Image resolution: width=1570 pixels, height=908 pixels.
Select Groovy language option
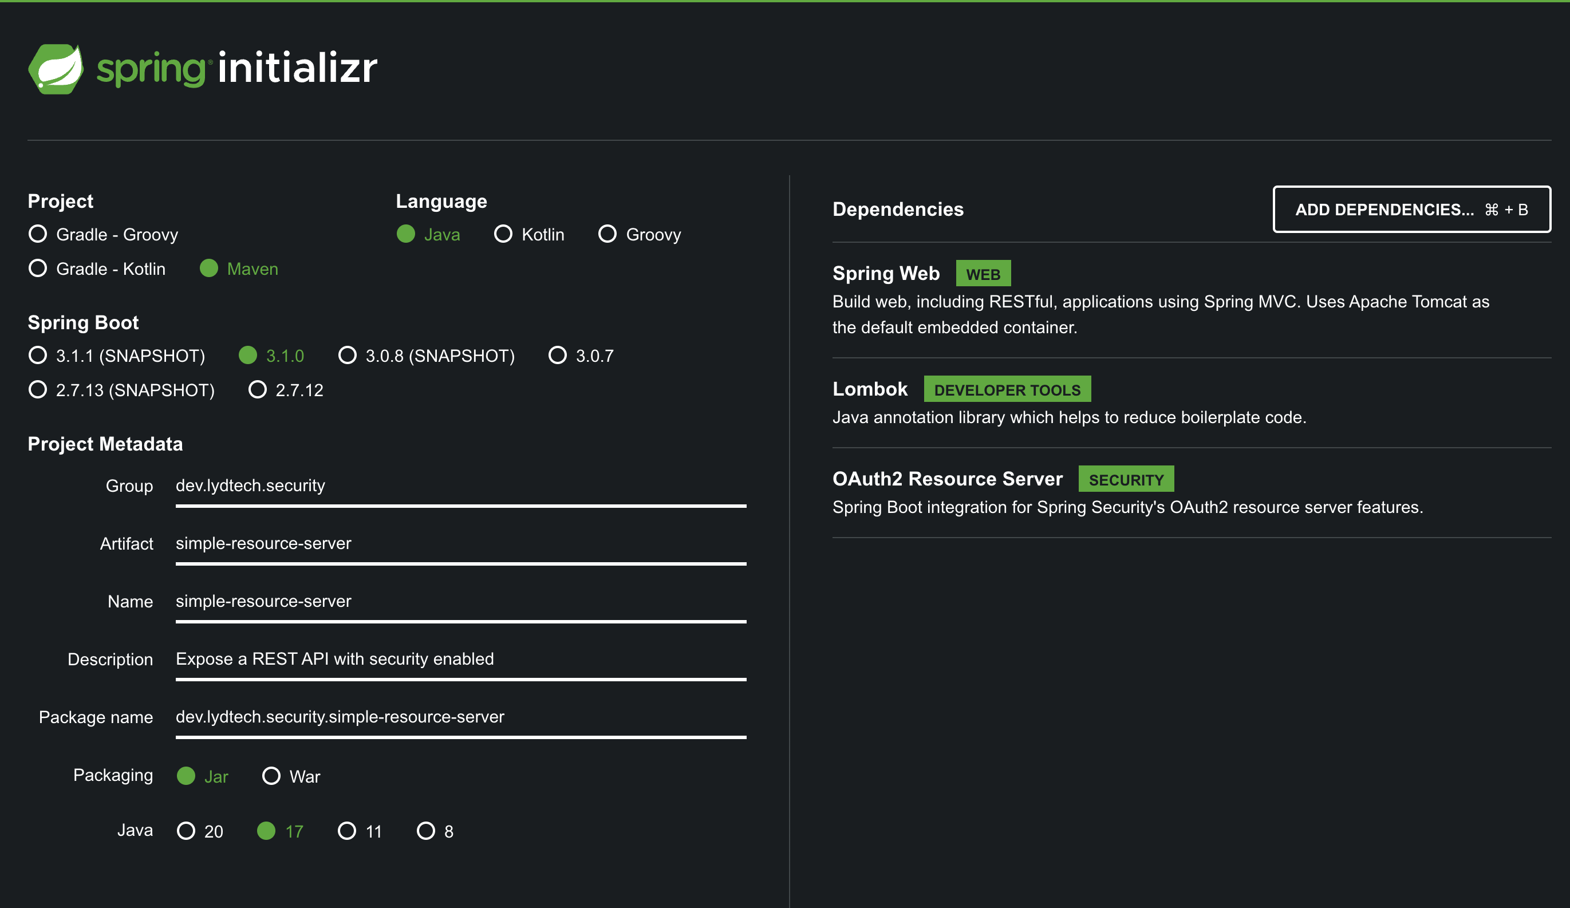pyautogui.click(x=639, y=234)
